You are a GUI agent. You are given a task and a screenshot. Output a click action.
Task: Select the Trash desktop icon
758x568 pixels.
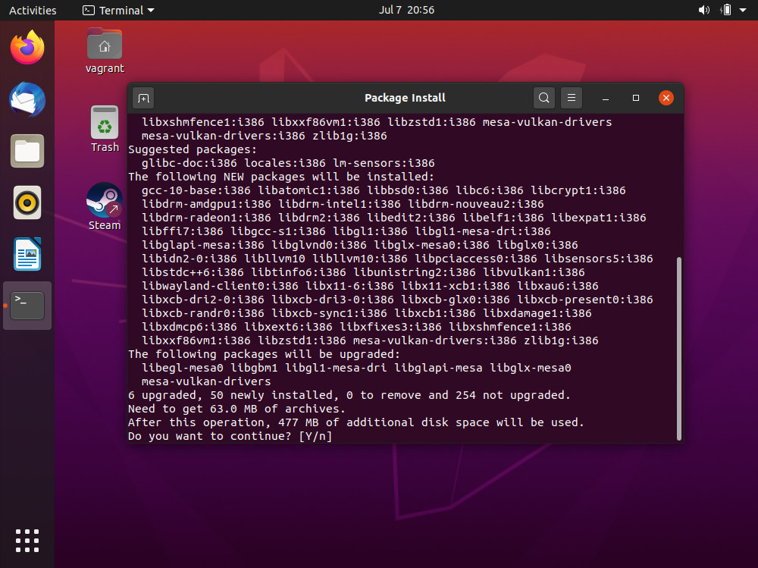(105, 129)
